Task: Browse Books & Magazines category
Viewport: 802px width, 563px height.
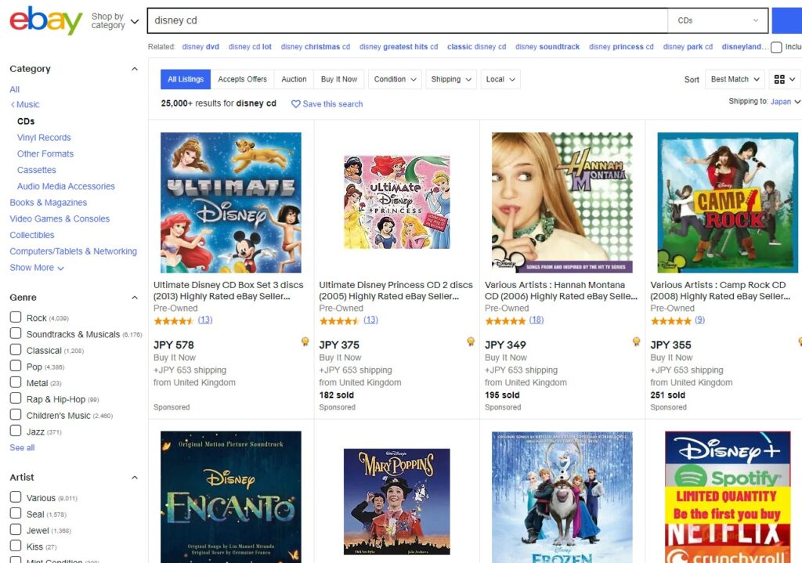Action: (x=48, y=203)
